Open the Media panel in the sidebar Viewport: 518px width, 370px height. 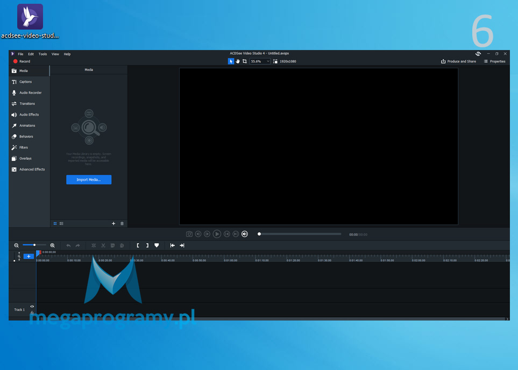[29, 70]
